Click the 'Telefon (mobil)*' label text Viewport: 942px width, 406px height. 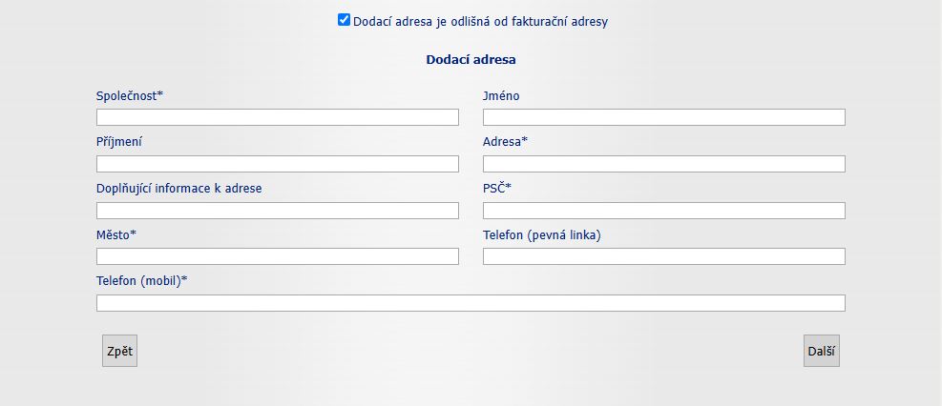coord(141,281)
